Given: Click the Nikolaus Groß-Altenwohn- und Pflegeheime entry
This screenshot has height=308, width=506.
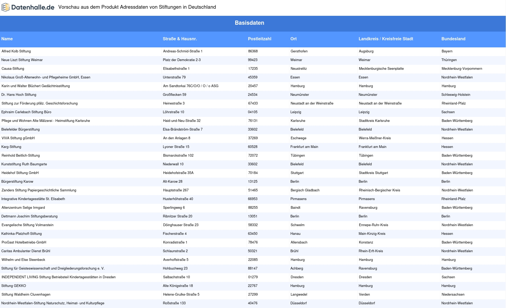Looking at the screenshot, I should (x=46, y=77).
